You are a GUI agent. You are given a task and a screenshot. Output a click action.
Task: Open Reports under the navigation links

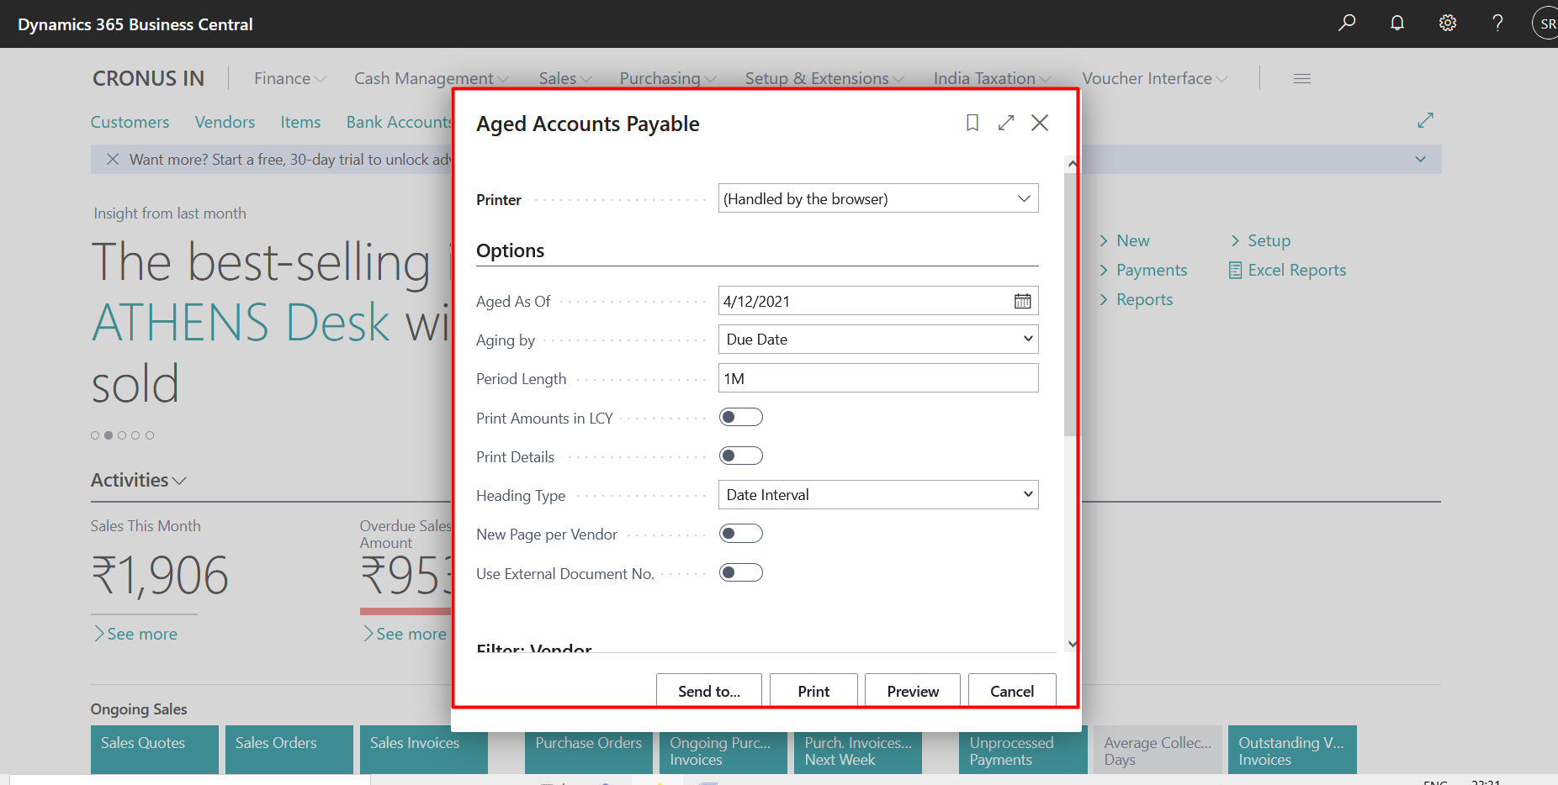click(1144, 299)
